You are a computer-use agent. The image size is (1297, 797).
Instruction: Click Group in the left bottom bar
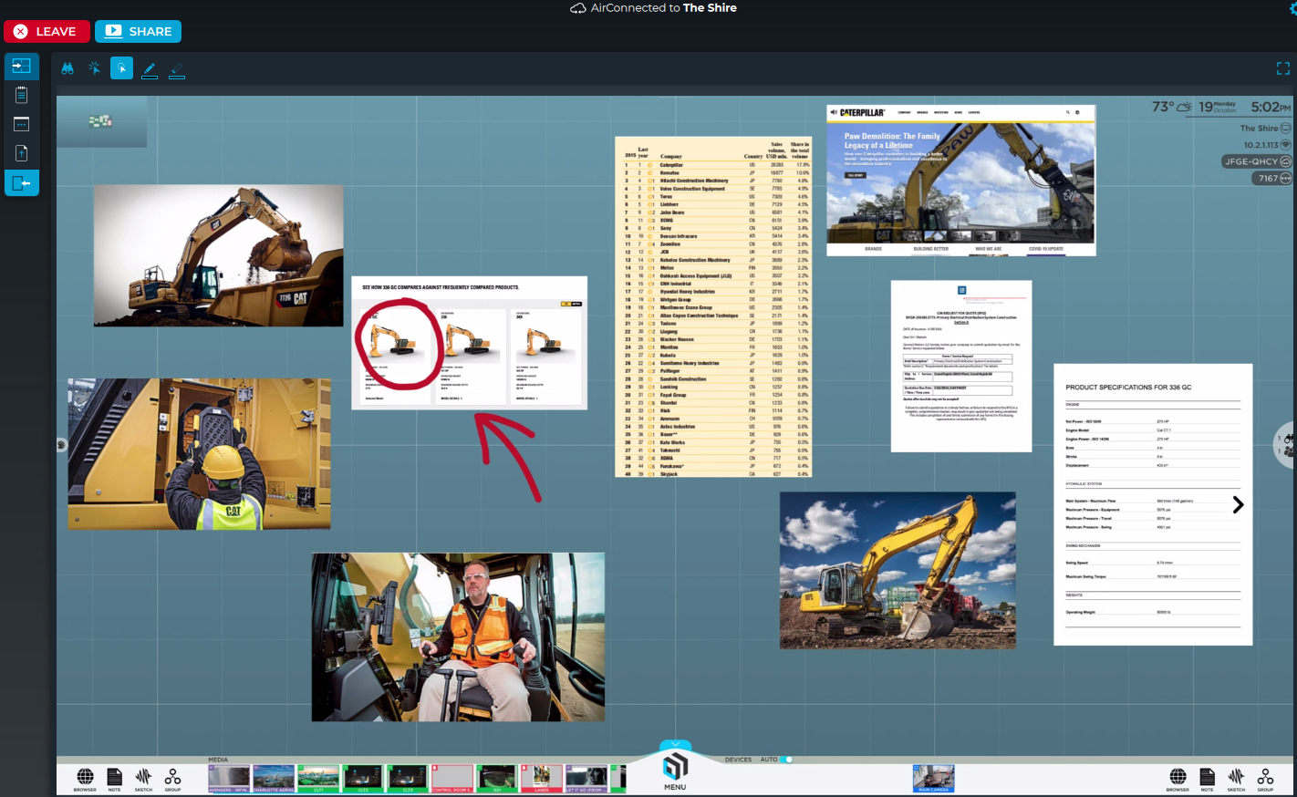(x=172, y=780)
